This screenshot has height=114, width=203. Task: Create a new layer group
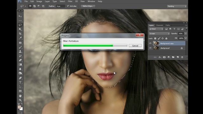click(x=173, y=57)
